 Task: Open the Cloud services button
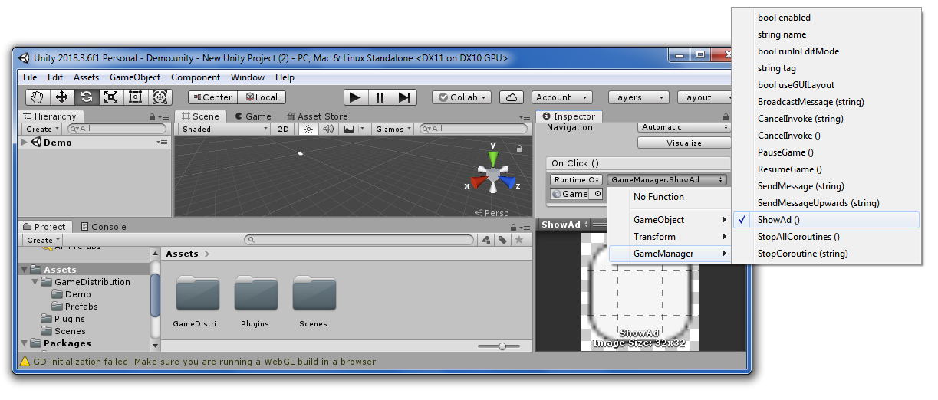click(512, 97)
